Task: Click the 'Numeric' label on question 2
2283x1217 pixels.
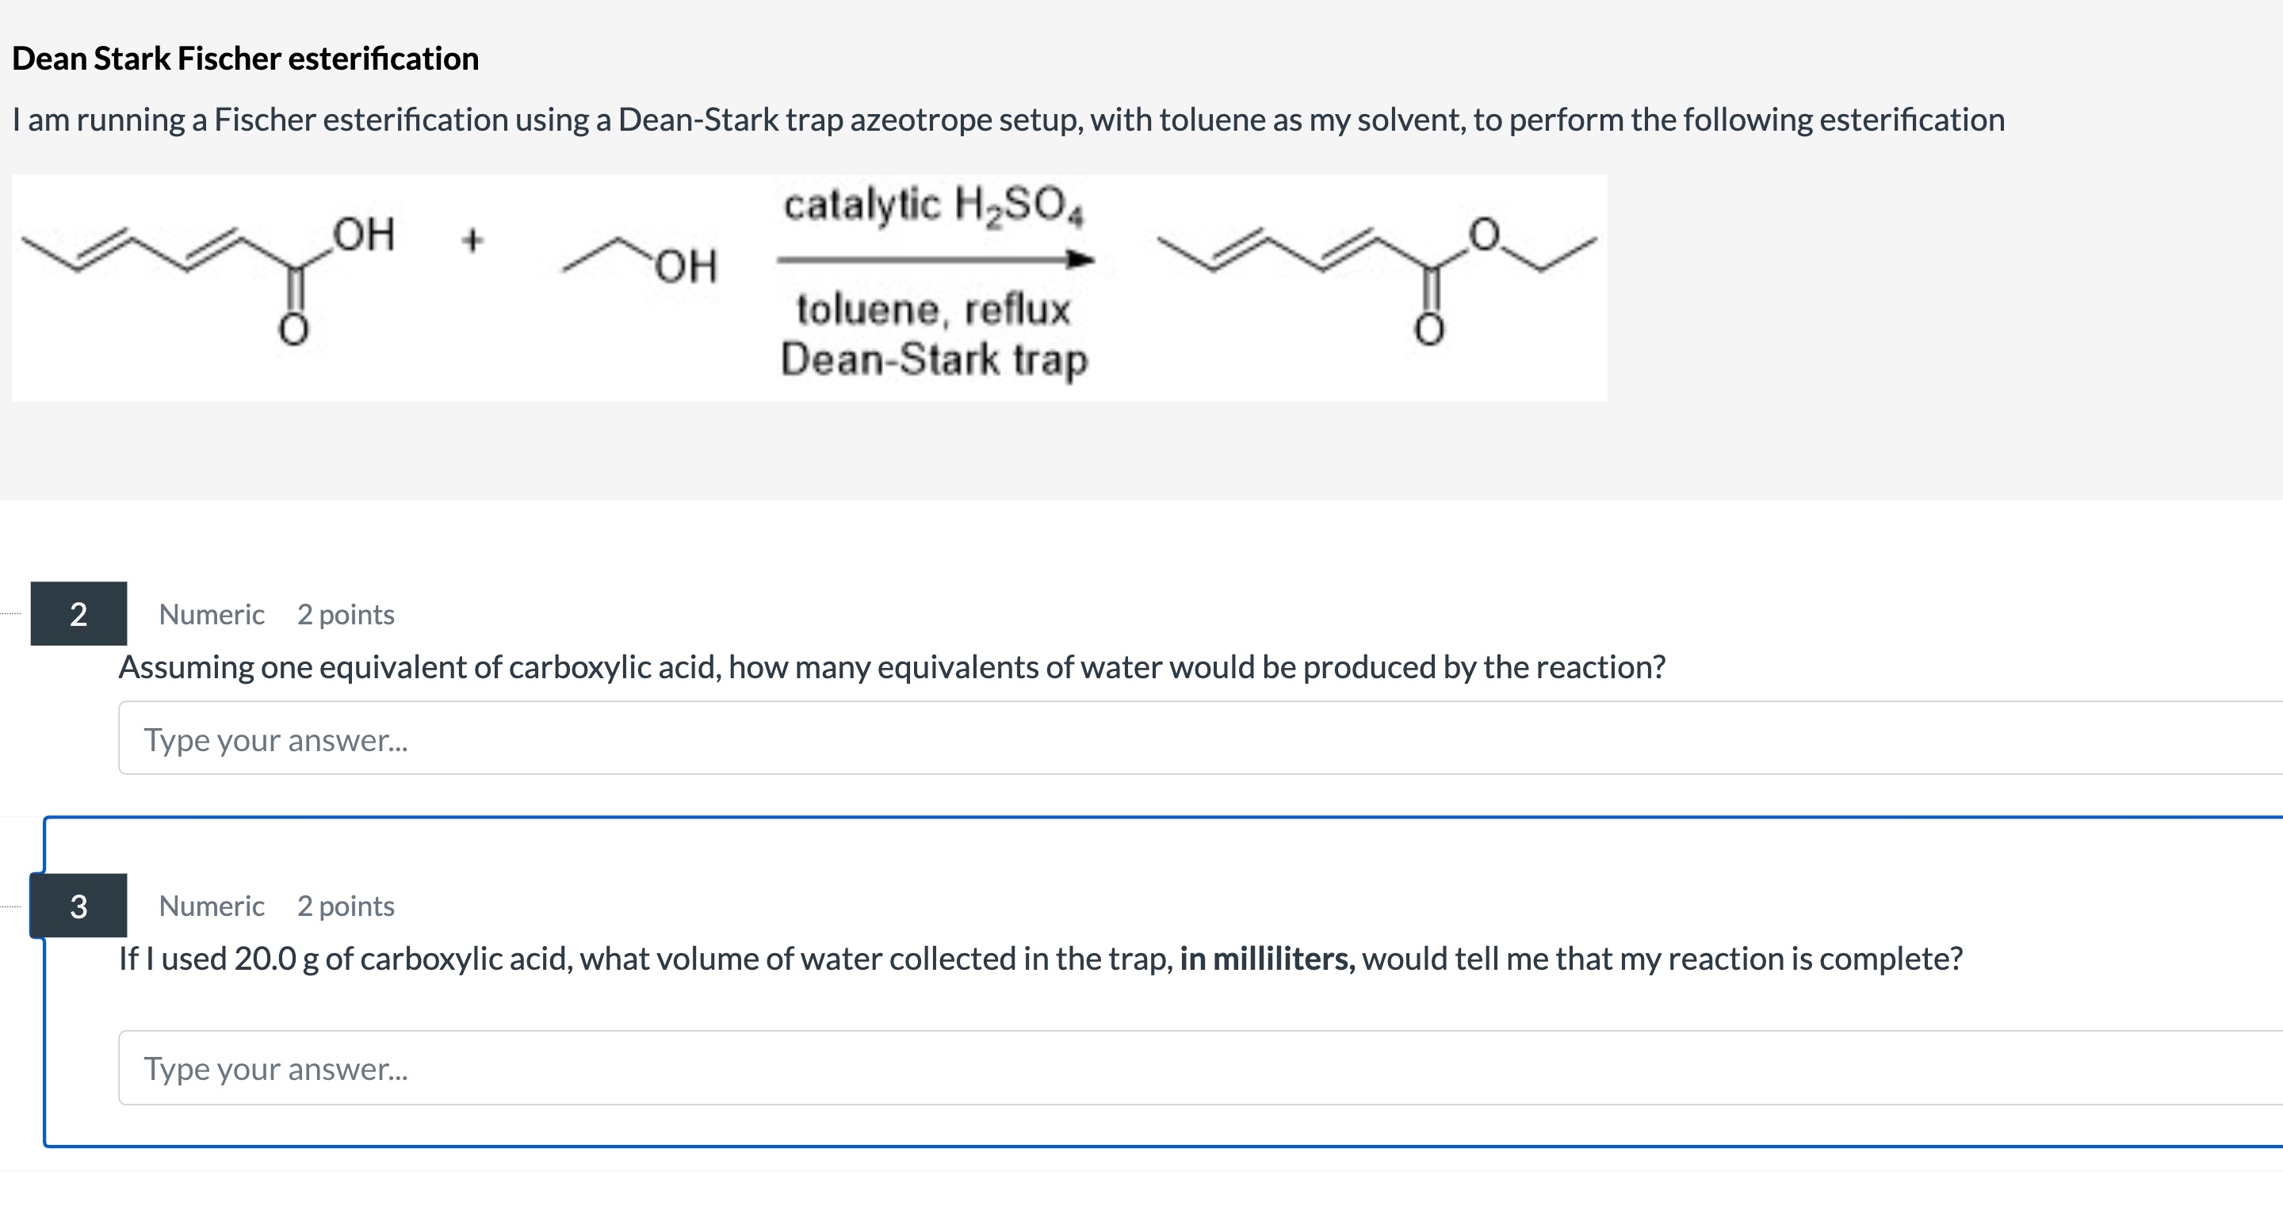Action: click(x=211, y=615)
